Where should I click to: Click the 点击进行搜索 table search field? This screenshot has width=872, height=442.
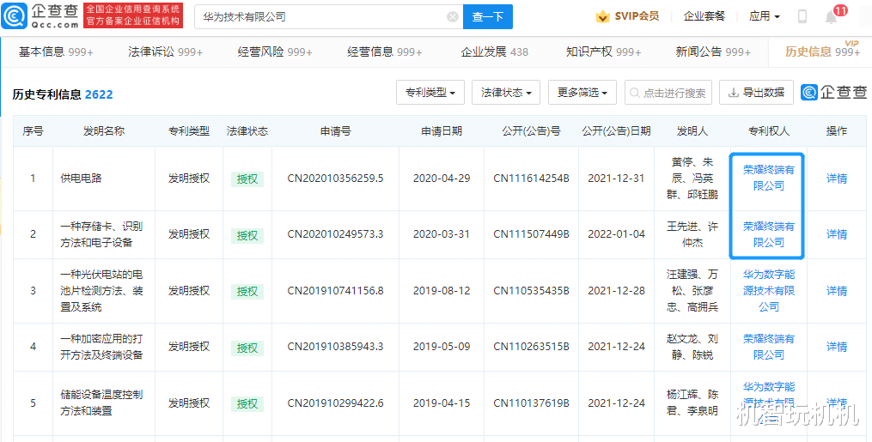[x=668, y=93]
